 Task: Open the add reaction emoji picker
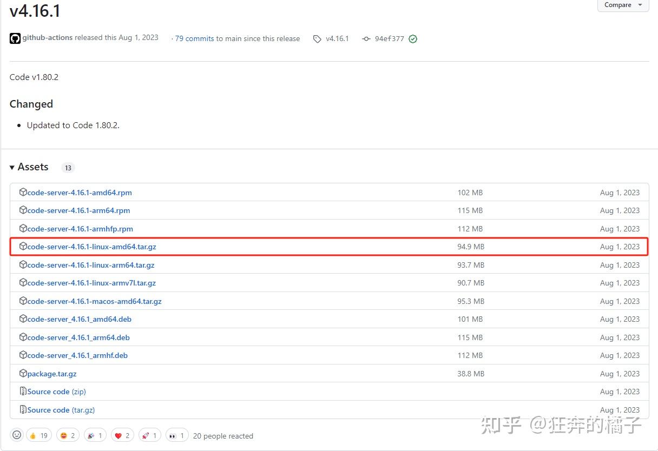[x=16, y=435]
